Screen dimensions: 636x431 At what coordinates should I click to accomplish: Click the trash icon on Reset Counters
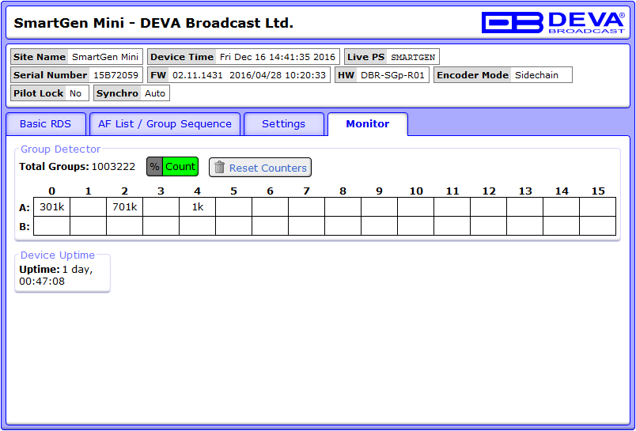coord(219,167)
